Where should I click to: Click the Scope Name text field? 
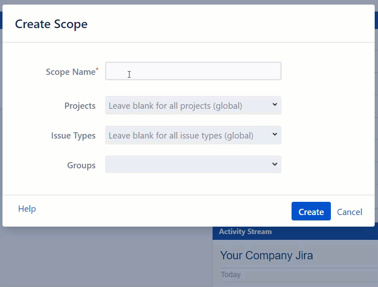click(193, 71)
